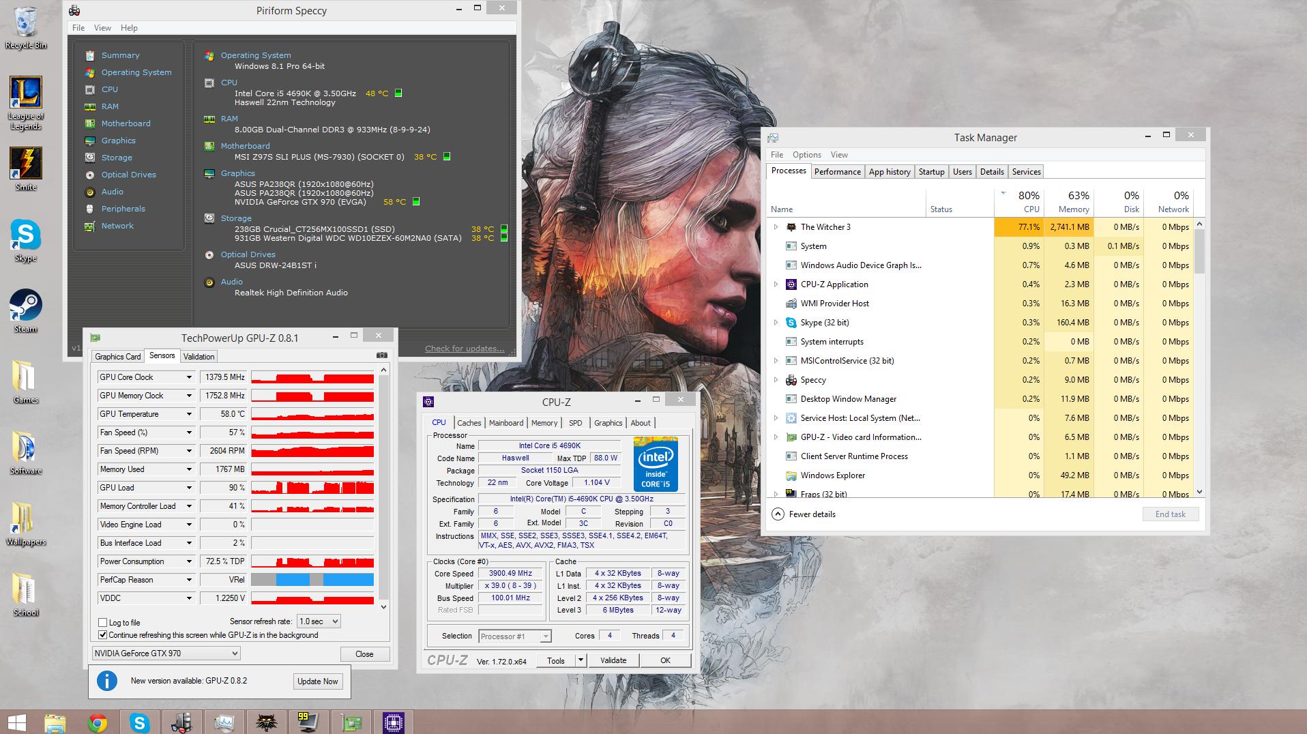Image resolution: width=1307 pixels, height=734 pixels.
Task: Select Graphics in Speccy sidebar
Action: [118, 141]
